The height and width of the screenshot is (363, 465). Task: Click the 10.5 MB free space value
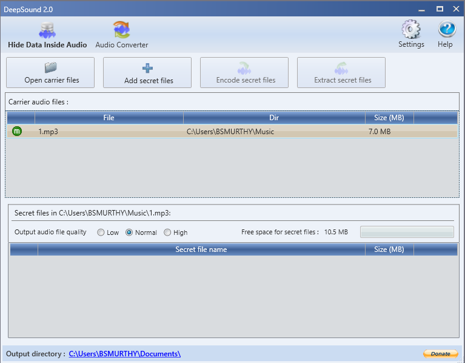pos(336,232)
